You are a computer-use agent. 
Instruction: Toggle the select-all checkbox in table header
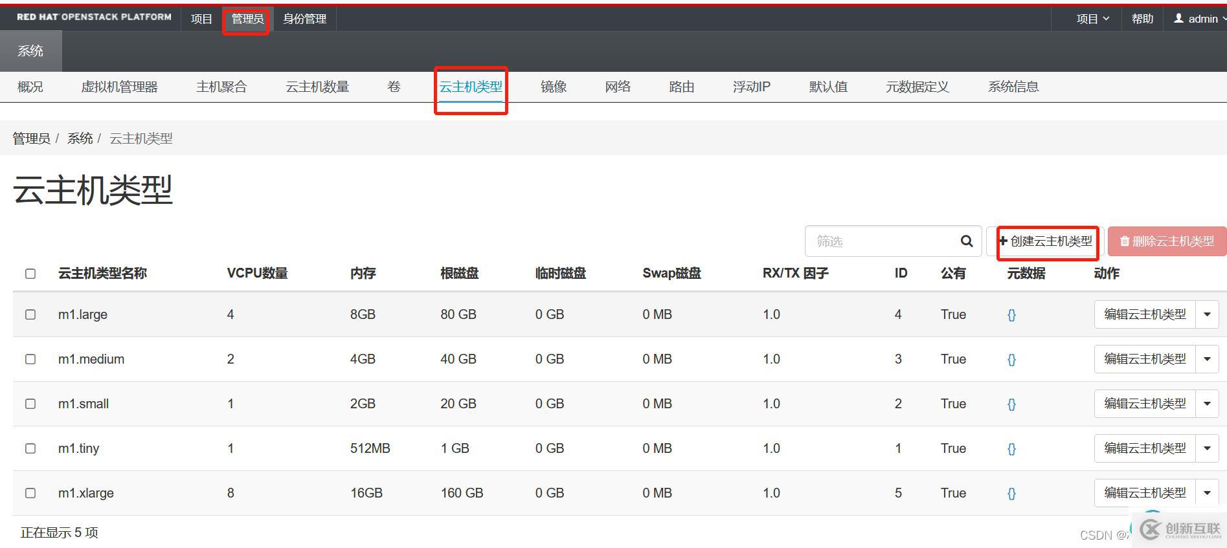(x=30, y=274)
